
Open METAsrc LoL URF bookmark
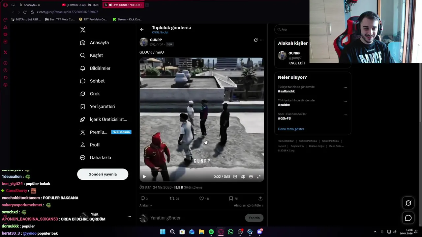(x=26, y=19)
